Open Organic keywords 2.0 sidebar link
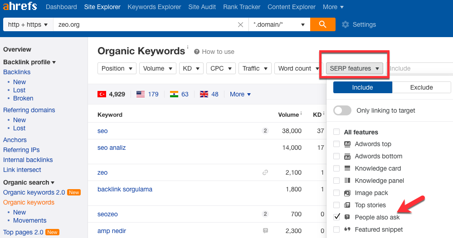The width and height of the screenshot is (453, 238). tap(34, 192)
